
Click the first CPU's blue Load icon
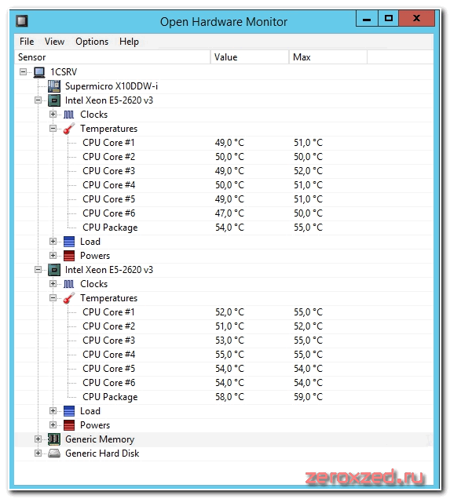pyautogui.click(x=69, y=241)
